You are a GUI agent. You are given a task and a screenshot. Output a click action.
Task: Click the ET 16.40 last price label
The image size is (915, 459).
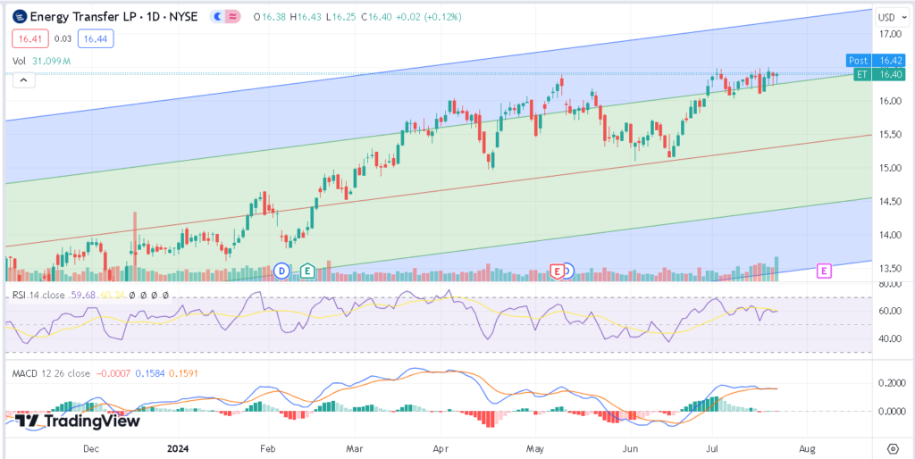[879, 74]
